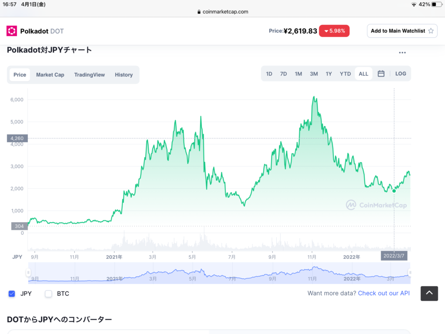Image resolution: width=445 pixels, height=334 pixels.
Task: Follow the Check out our API link
Action: [384, 293]
